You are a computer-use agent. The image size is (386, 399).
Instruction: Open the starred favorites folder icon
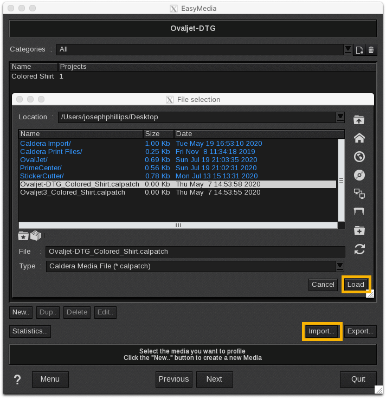[x=23, y=236]
